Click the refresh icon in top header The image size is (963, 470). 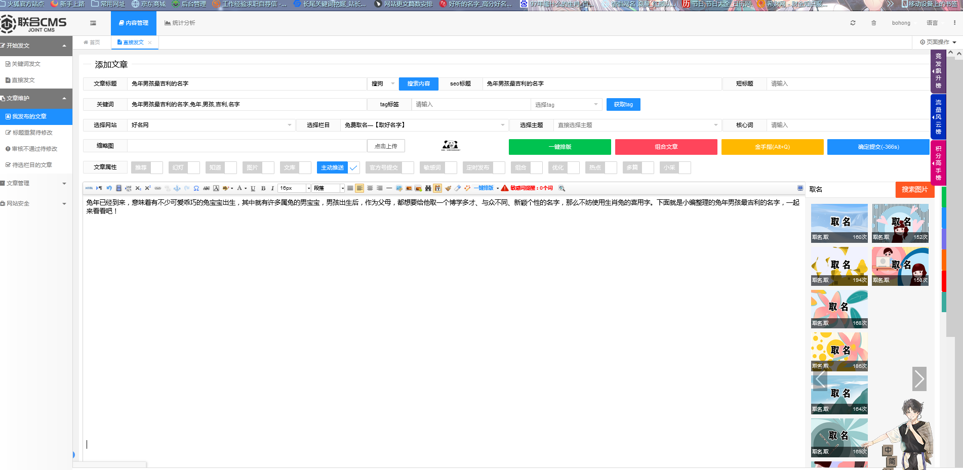coord(853,23)
